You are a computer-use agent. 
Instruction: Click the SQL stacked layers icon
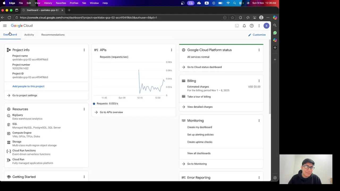coord(9,124)
